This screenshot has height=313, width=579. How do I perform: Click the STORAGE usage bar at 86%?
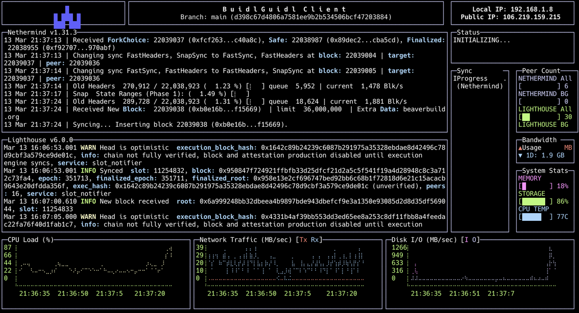[x=536, y=202]
